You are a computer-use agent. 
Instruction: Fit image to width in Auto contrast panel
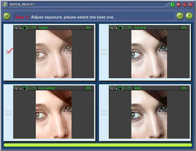pyautogui.click(x=34, y=88)
